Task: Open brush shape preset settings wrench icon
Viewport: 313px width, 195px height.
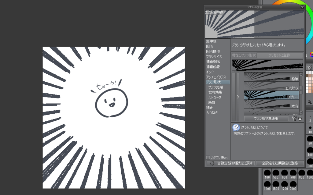Action: click(x=294, y=119)
